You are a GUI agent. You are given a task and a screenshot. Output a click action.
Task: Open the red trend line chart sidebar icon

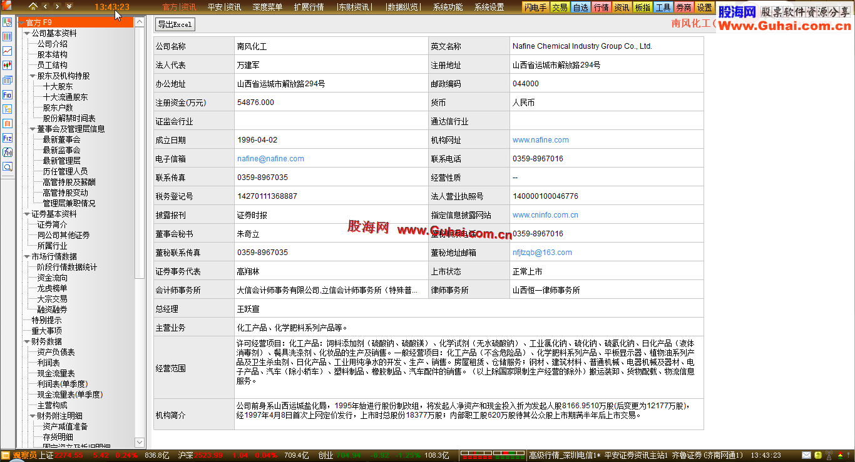pos(8,51)
